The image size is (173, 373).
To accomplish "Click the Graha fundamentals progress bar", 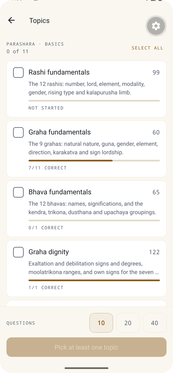I will click(x=94, y=161).
